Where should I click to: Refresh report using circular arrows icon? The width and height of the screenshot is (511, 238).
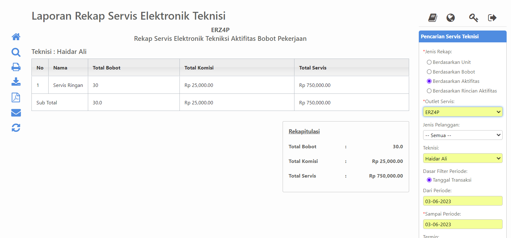click(x=16, y=128)
